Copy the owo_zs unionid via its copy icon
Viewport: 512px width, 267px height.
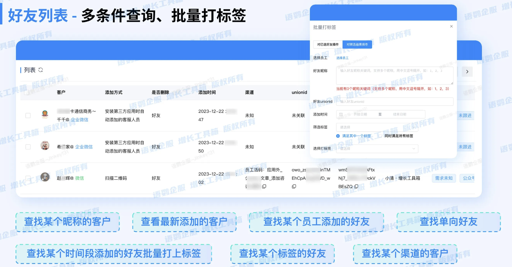294,187
